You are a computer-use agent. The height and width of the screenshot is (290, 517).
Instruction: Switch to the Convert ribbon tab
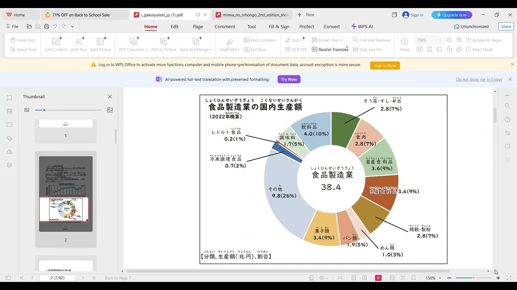[332, 27]
